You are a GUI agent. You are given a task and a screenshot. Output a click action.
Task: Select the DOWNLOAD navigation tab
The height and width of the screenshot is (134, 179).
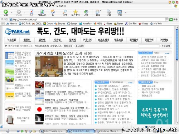tap(57, 40)
